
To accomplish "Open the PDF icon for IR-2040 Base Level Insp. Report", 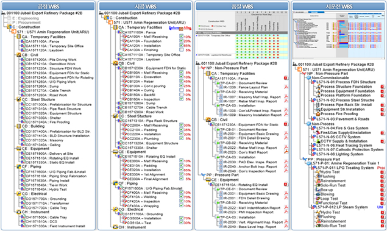I will click(286, 226).
